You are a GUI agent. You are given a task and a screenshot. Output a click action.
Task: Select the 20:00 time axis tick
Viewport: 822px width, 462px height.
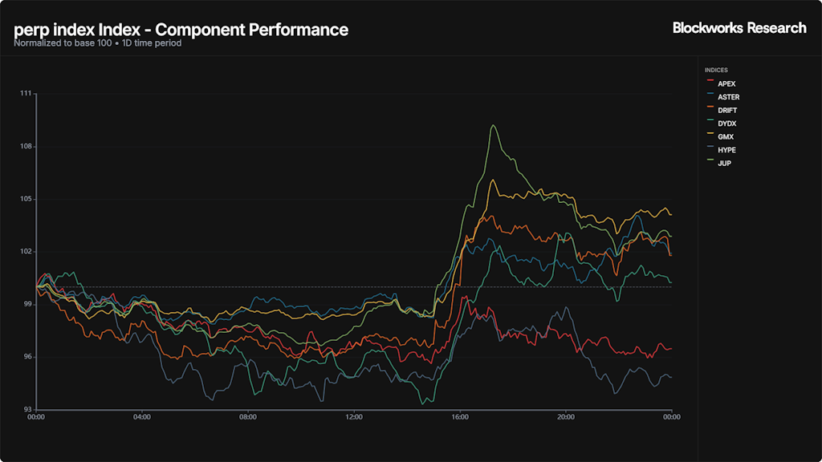566,417
